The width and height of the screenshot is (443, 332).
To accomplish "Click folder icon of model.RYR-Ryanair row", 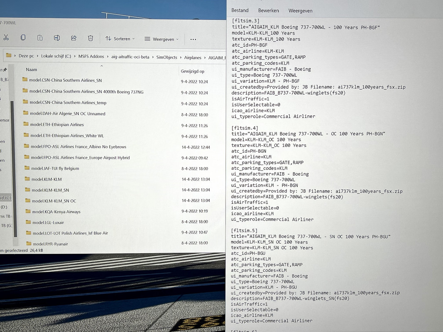I will coord(29,243).
